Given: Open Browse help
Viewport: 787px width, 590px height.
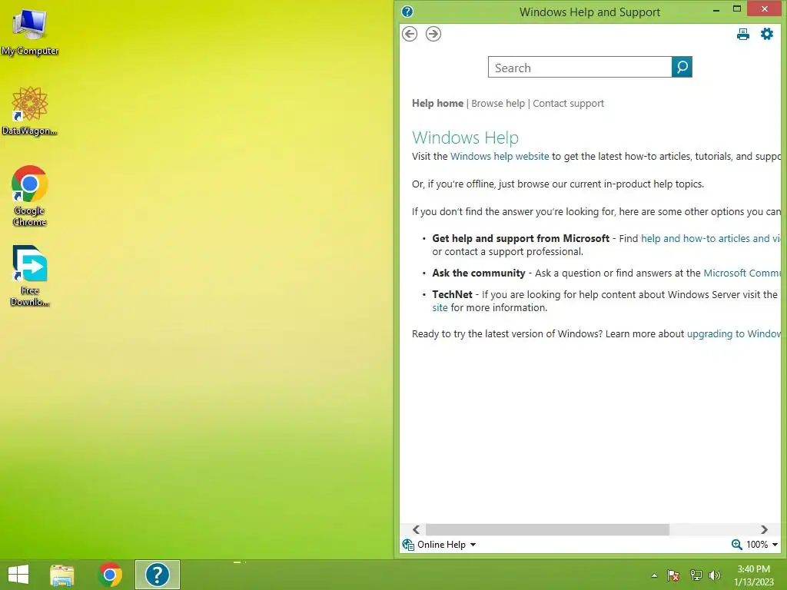Looking at the screenshot, I should [x=498, y=104].
